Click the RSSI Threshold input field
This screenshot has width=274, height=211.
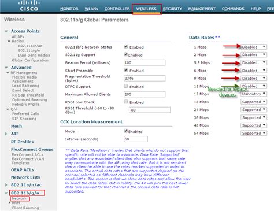click(x=150, y=110)
